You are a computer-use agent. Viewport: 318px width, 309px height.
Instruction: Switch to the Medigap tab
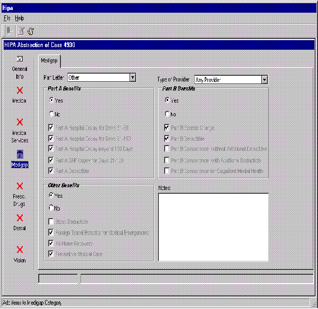pos(49,61)
